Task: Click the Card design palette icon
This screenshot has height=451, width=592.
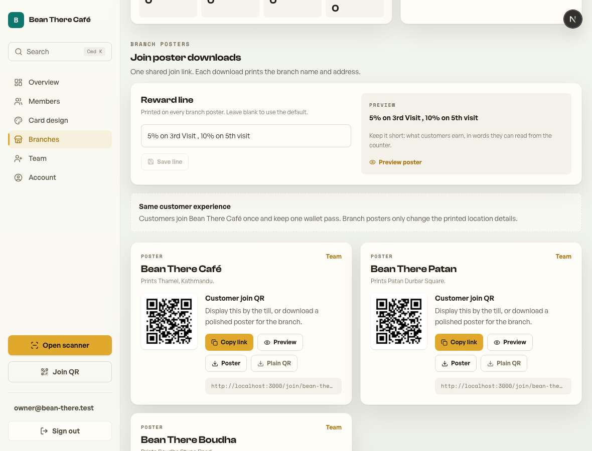Action: [x=18, y=120]
